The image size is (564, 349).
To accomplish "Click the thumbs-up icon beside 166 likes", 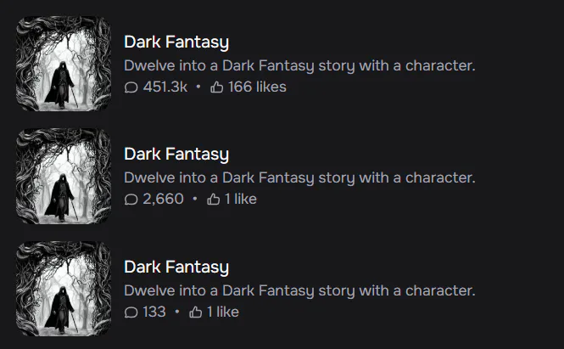I will pyautogui.click(x=216, y=87).
